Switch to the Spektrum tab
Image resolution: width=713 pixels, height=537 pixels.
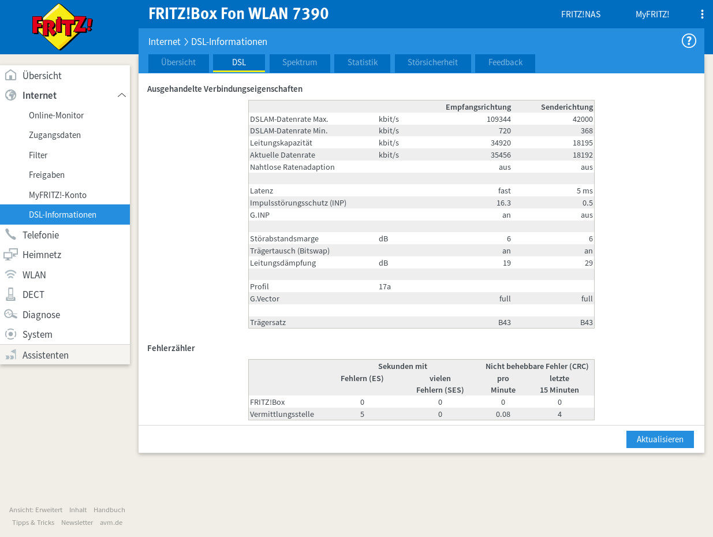coord(299,63)
